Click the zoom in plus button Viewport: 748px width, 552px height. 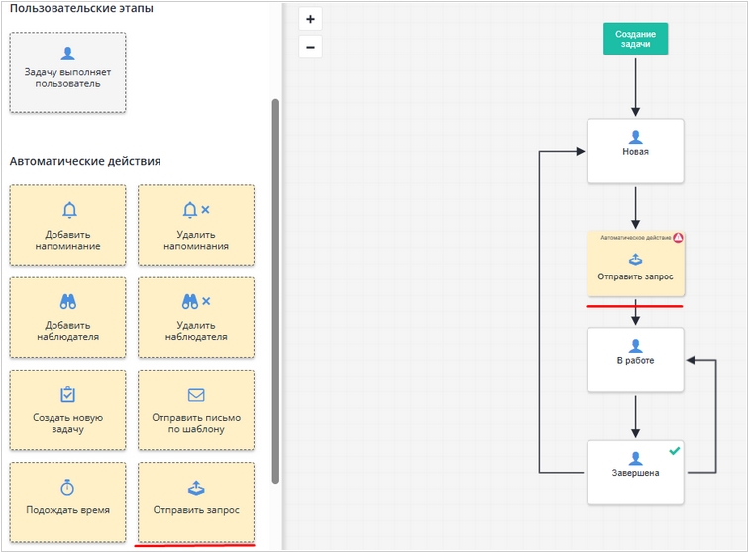click(x=310, y=19)
